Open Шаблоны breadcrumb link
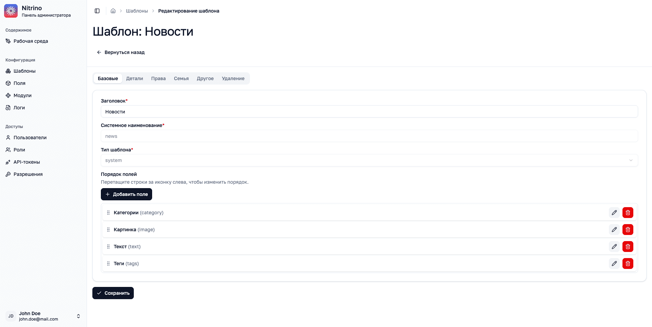 coord(137,11)
